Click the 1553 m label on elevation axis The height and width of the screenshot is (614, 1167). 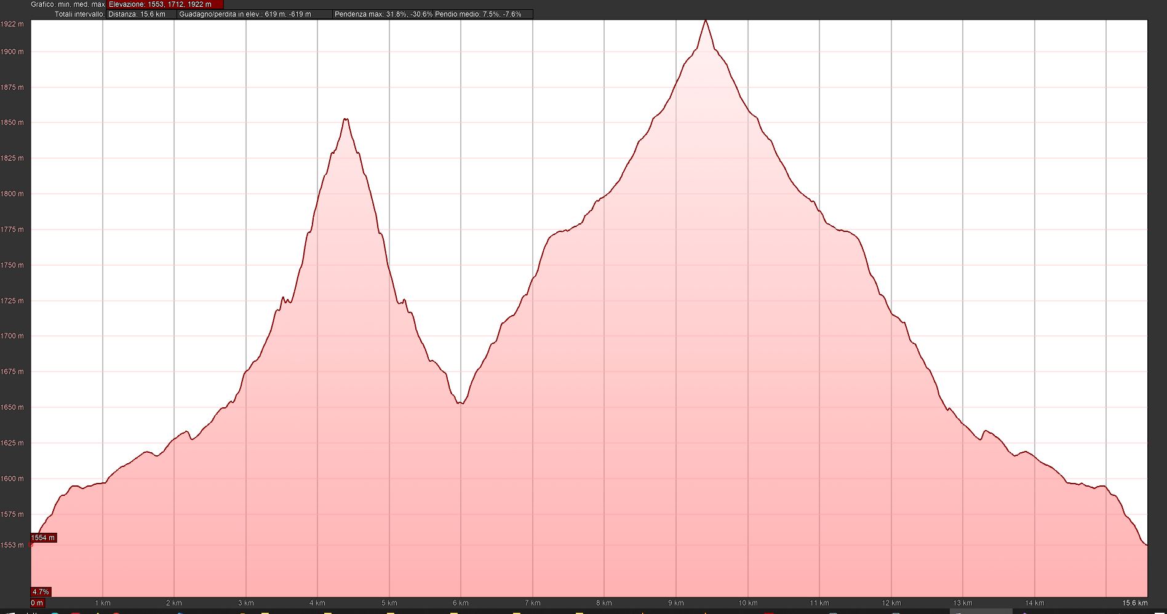tap(12, 545)
